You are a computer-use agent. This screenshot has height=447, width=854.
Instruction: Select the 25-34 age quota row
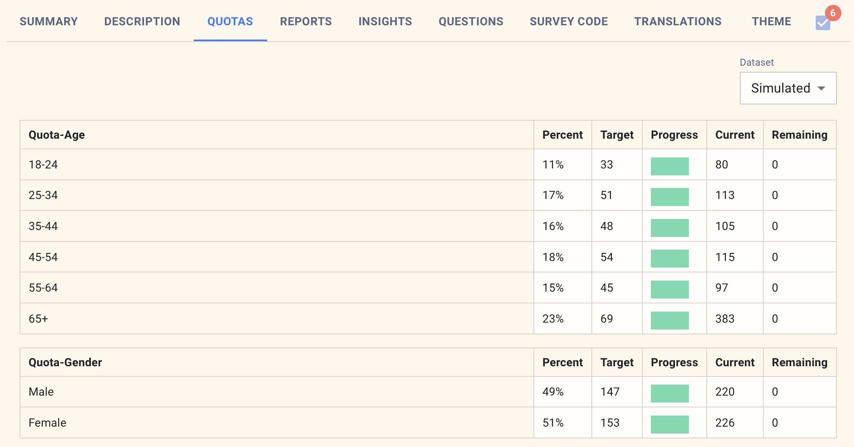[x=43, y=195]
